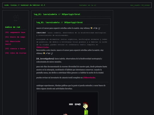Visit [03] ciencia & datos section
This screenshot has height=115, width=154.
(x=15, y=49)
